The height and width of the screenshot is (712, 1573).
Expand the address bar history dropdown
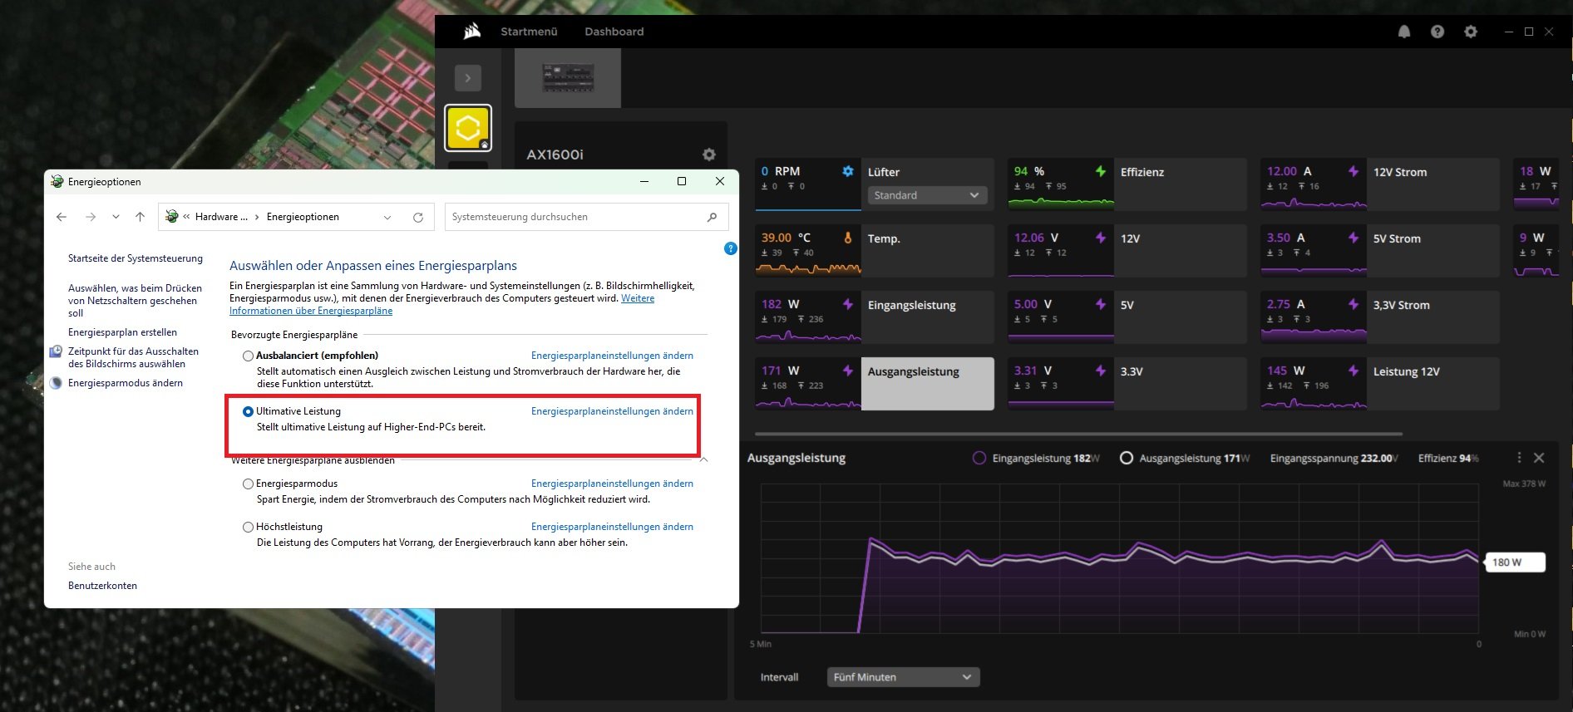387,217
